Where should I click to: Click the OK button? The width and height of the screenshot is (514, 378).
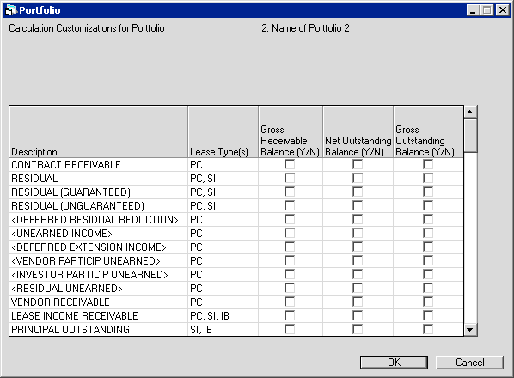pyautogui.click(x=394, y=363)
